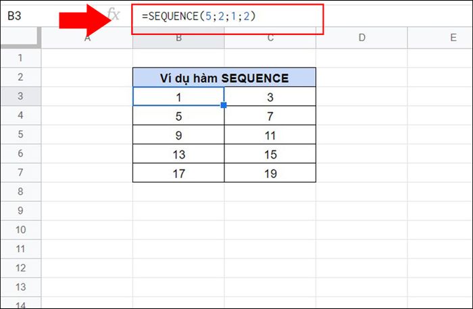Select column E header
The width and height of the screenshot is (473, 309).
click(453, 39)
